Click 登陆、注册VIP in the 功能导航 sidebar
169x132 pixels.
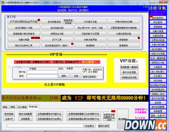(158, 115)
